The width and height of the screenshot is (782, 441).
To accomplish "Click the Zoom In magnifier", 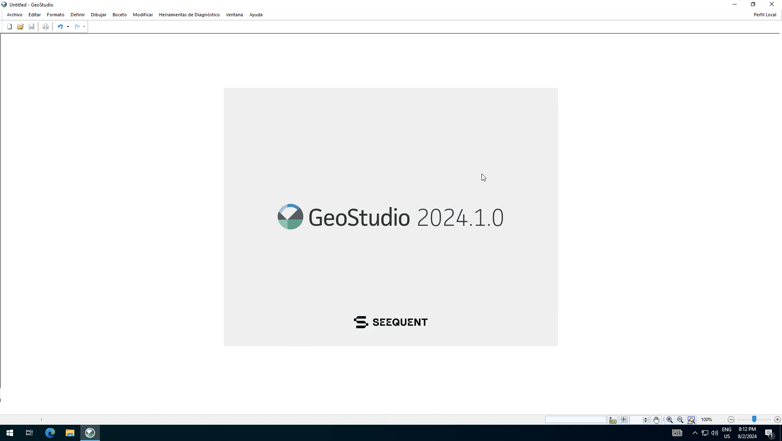I will (669, 419).
